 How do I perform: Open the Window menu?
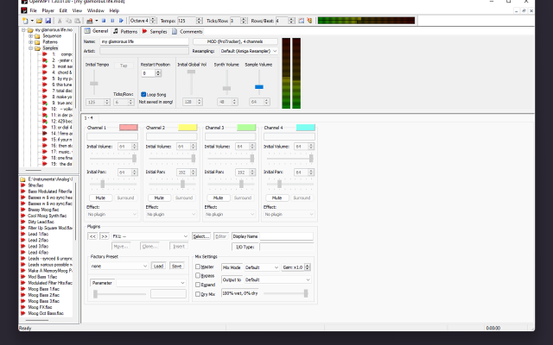[x=96, y=10]
